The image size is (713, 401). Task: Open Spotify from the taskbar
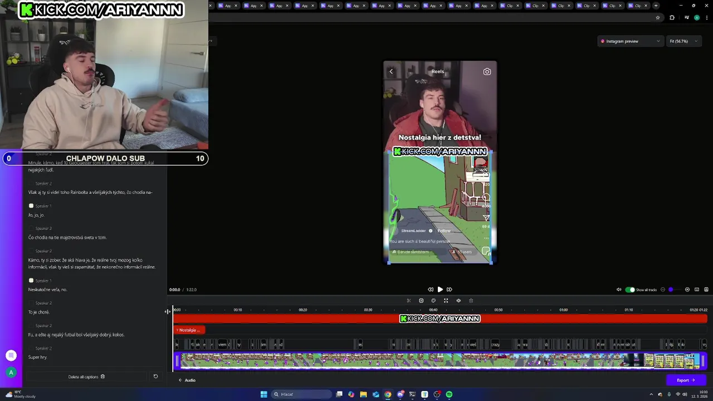[x=449, y=394]
